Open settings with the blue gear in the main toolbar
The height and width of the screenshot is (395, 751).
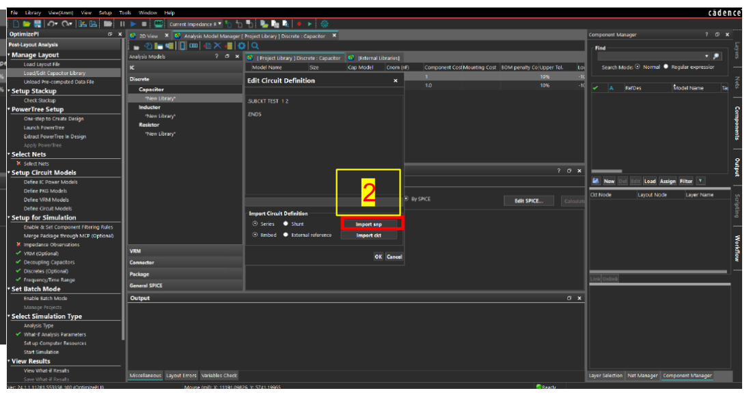[x=325, y=24]
